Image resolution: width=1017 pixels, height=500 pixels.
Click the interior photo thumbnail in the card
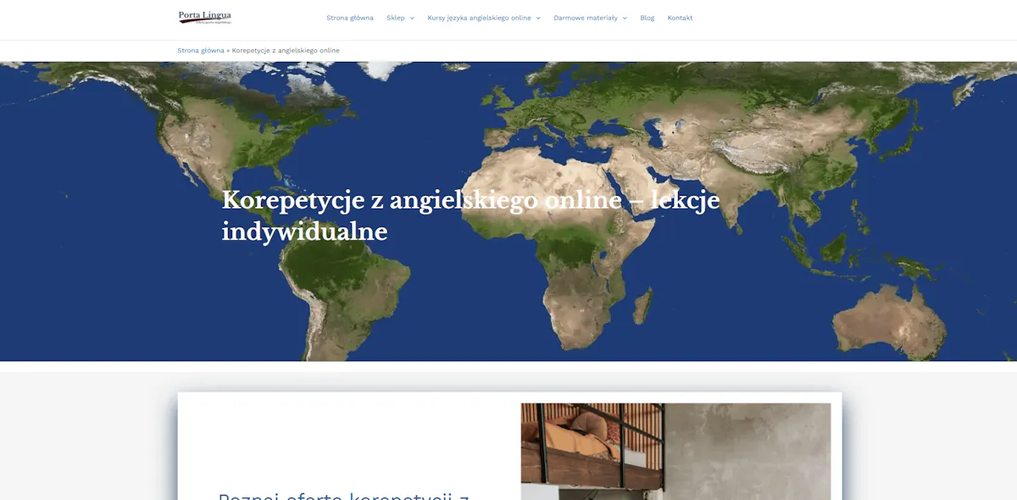(675, 451)
